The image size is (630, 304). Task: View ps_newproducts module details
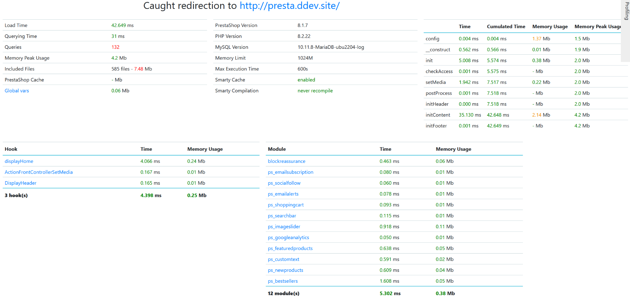pyautogui.click(x=285, y=270)
